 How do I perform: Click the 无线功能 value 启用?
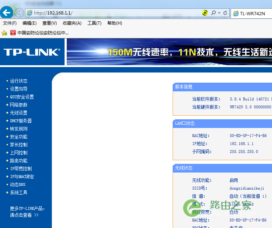[x=234, y=180]
